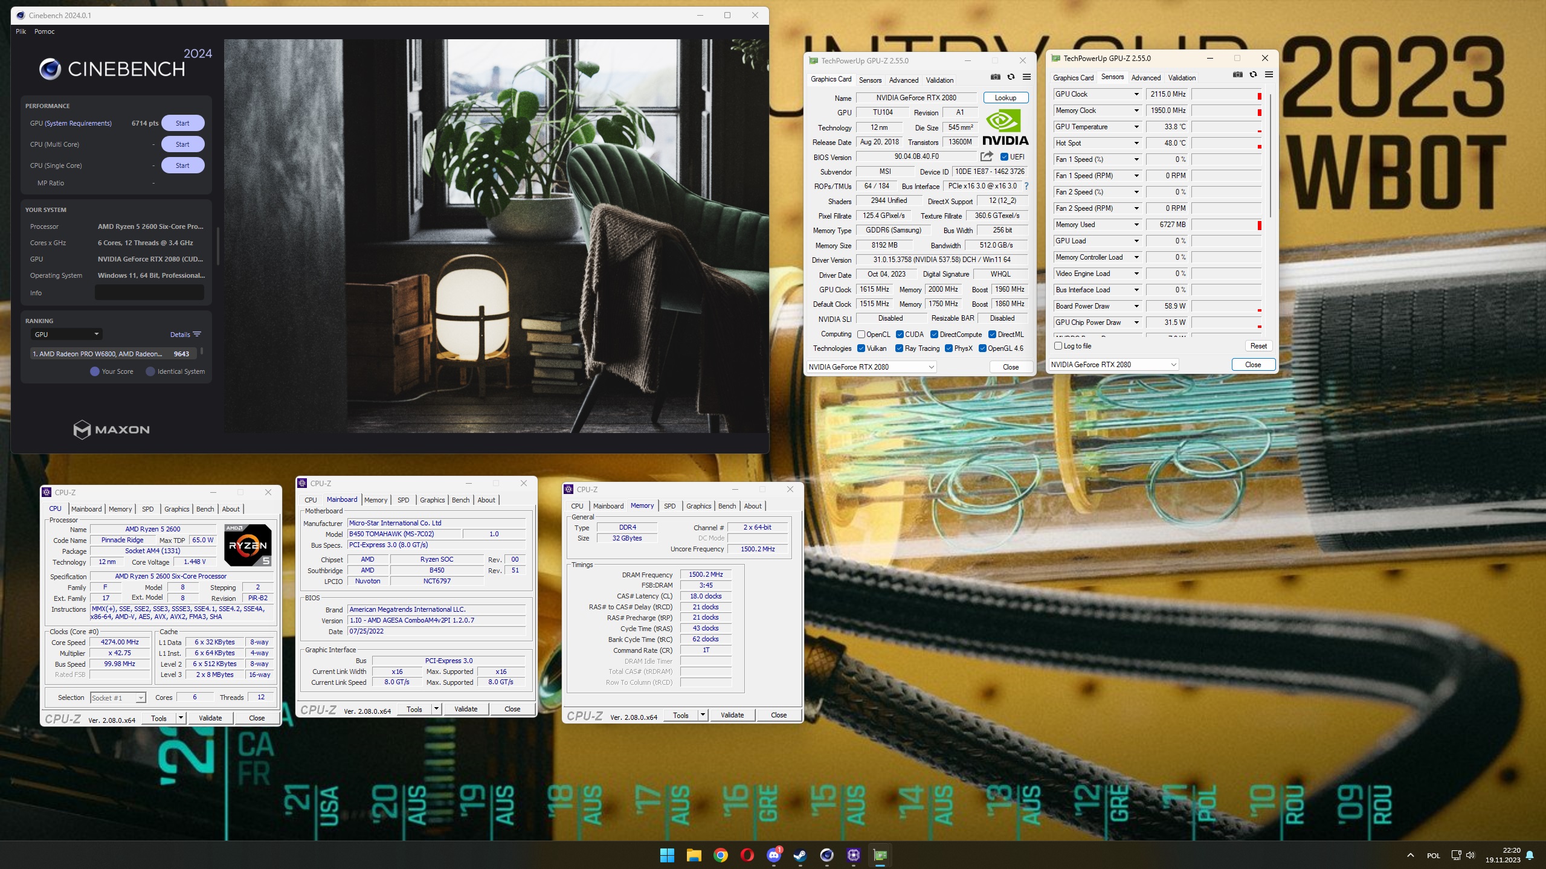Click the screenshot camera icon in left GPU-Z window
Image resolution: width=1546 pixels, height=869 pixels.
996,77
